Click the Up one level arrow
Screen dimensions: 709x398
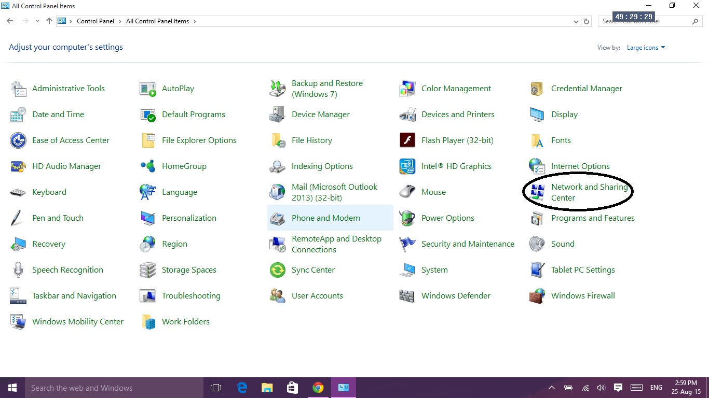(49, 21)
